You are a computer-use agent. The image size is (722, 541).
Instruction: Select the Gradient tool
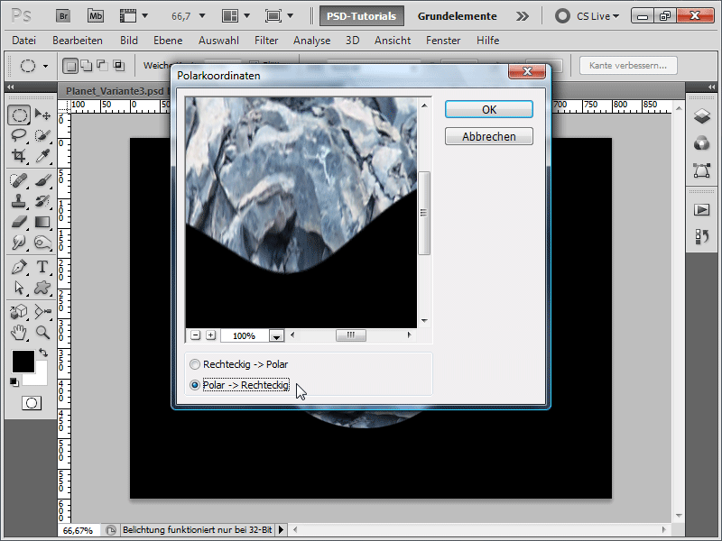(x=42, y=222)
